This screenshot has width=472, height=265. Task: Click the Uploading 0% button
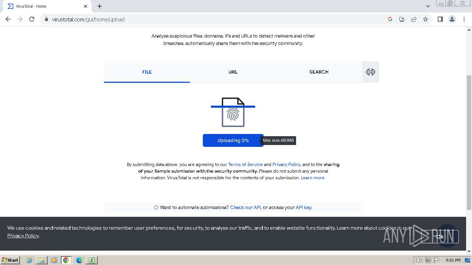pyautogui.click(x=233, y=140)
